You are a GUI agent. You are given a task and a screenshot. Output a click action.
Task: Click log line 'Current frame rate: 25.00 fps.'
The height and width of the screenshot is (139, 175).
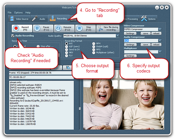25,106
